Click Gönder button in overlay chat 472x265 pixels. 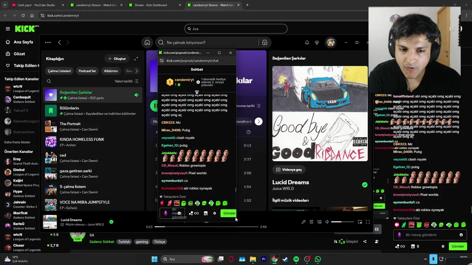458,246
